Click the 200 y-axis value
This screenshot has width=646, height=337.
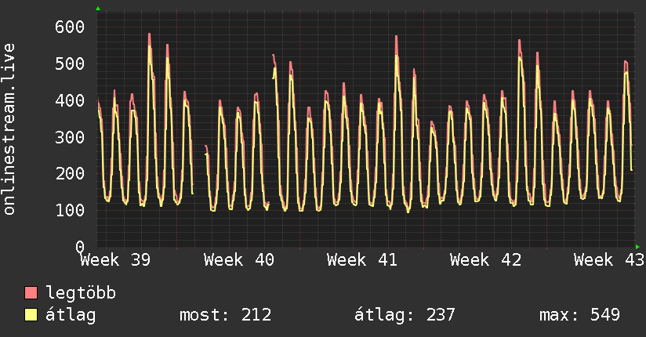[x=70, y=174]
